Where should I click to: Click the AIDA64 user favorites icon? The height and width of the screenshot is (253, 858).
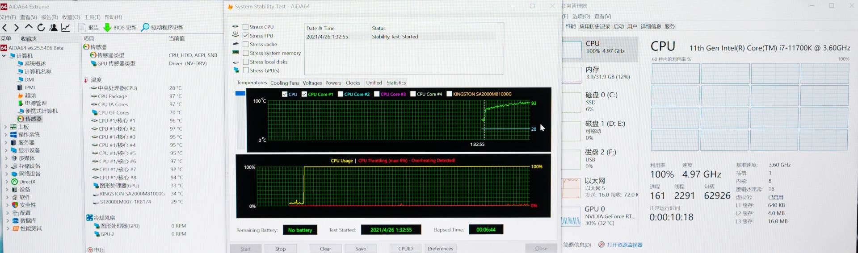pos(53,28)
